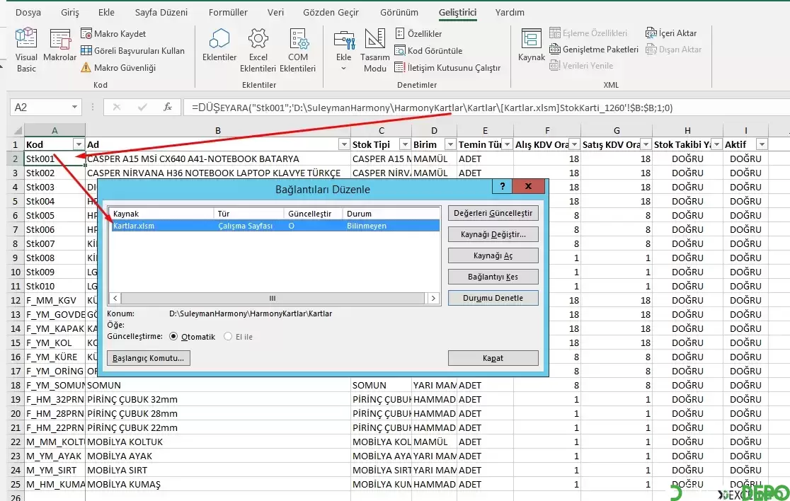
Task: Open the Alış KDV Oranı filter dropdown
Action: [x=574, y=144]
